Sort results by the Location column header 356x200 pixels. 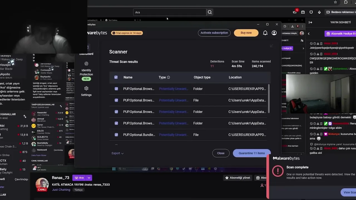pos(235,77)
